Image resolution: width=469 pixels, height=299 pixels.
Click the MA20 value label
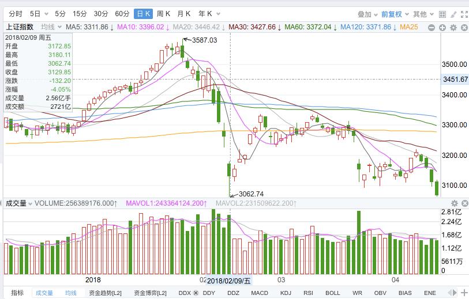(199, 27)
